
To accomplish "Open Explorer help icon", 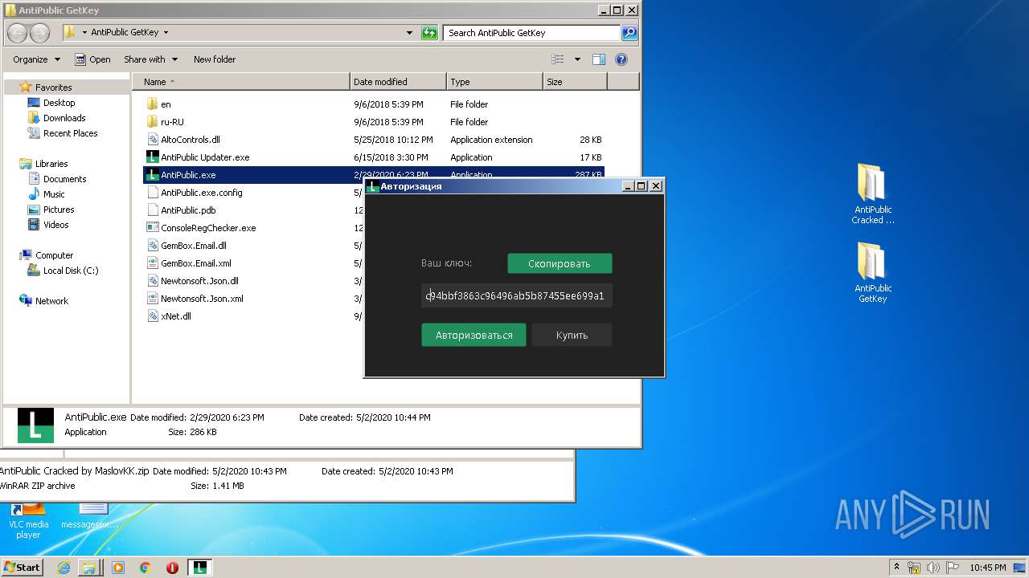I will (x=621, y=59).
